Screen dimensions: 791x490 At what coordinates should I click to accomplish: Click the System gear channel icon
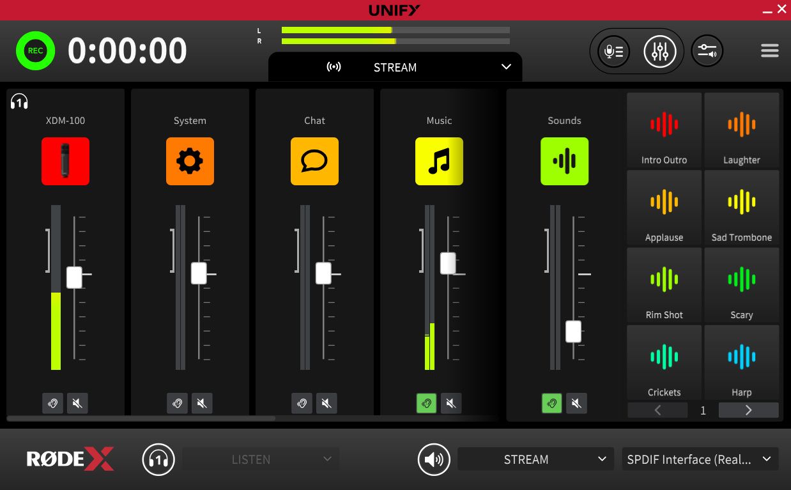190,161
